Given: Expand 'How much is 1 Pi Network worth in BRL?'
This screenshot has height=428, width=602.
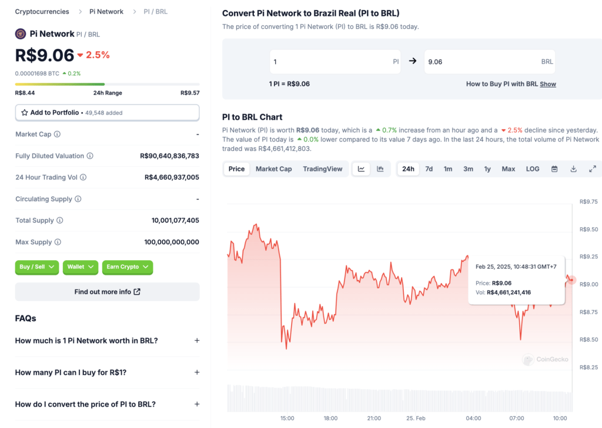Looking at the screenshot, I should [x=107, y=341].
